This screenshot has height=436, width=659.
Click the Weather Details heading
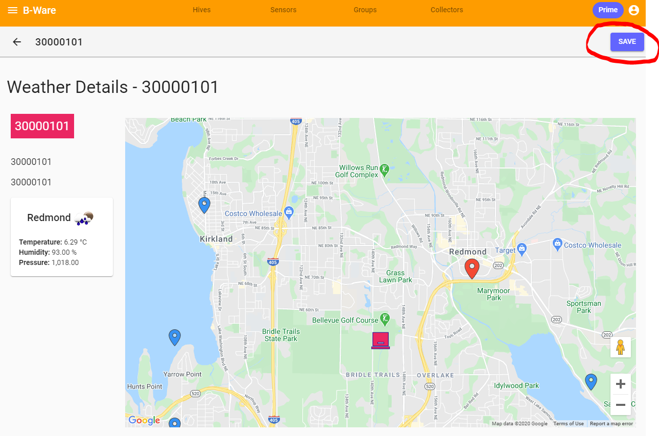coord(113,87)
